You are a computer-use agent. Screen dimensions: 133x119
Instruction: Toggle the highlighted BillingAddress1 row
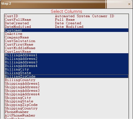tap(66, 55)
